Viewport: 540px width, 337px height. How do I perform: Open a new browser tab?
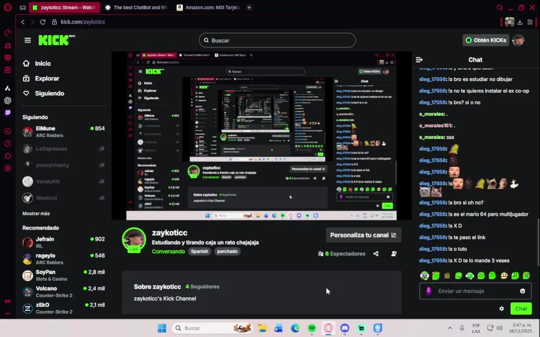(248, 7)
